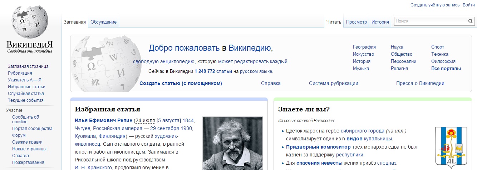
Task: Open the Общество portal
Action: point(402,54)
